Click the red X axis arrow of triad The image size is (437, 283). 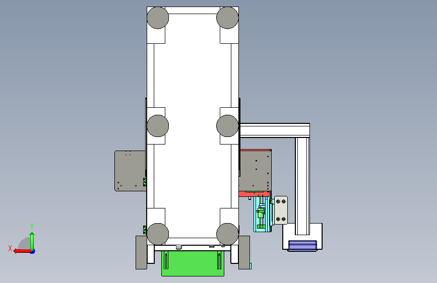coord(22,251)
